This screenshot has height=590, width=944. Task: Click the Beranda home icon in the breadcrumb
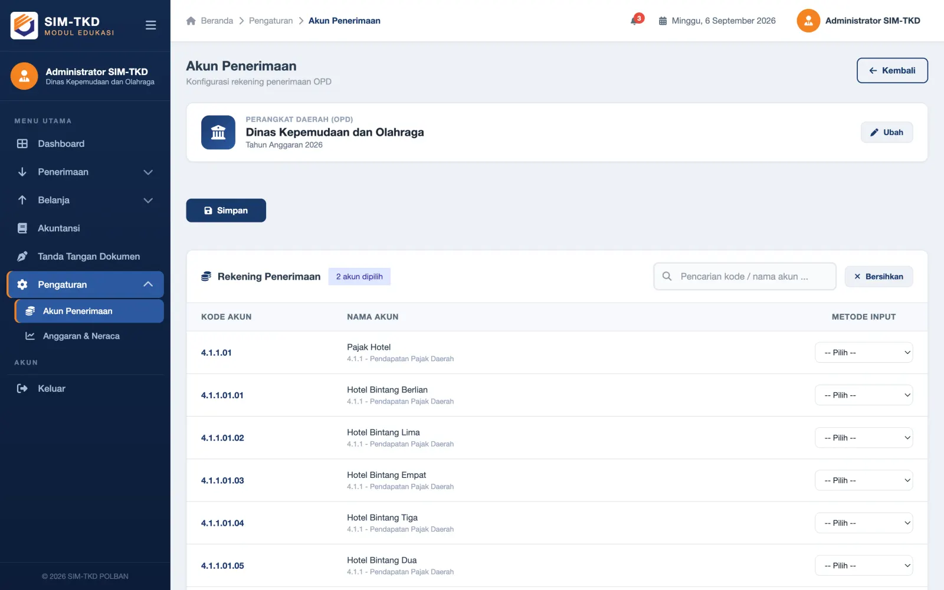[191, 21]
